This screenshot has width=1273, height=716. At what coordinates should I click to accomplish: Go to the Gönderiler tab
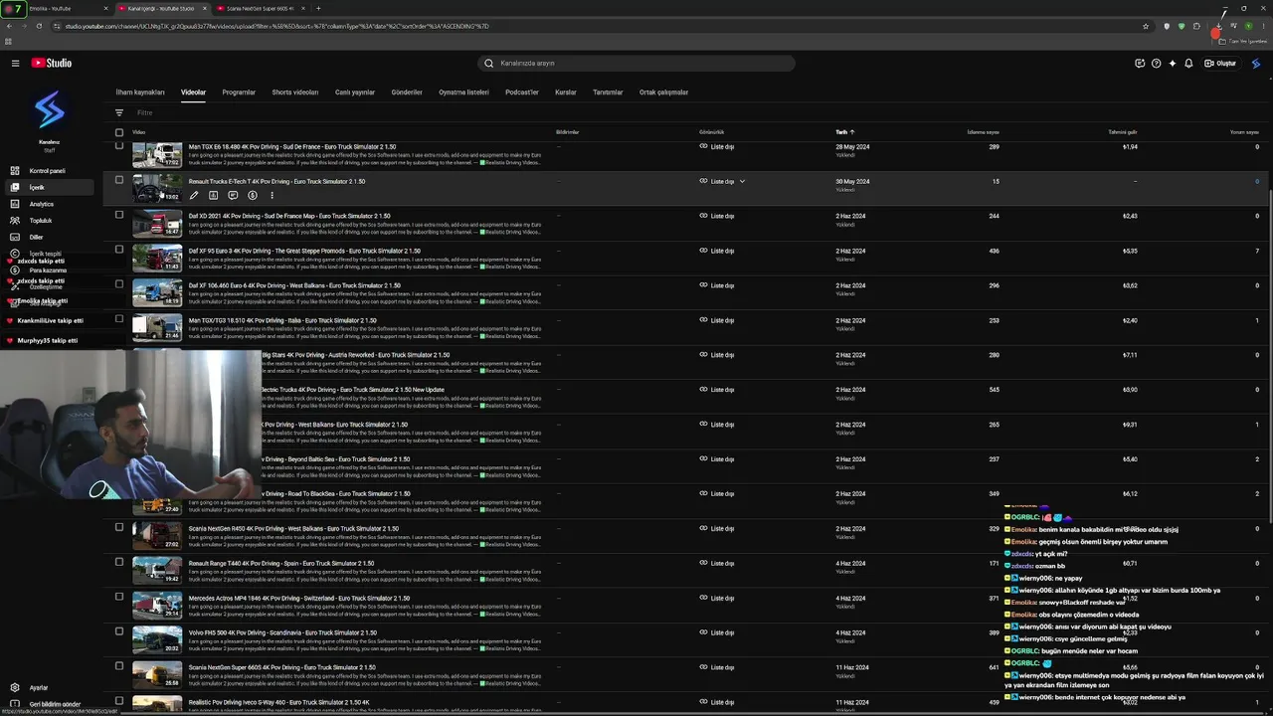[x=407, y=92]
